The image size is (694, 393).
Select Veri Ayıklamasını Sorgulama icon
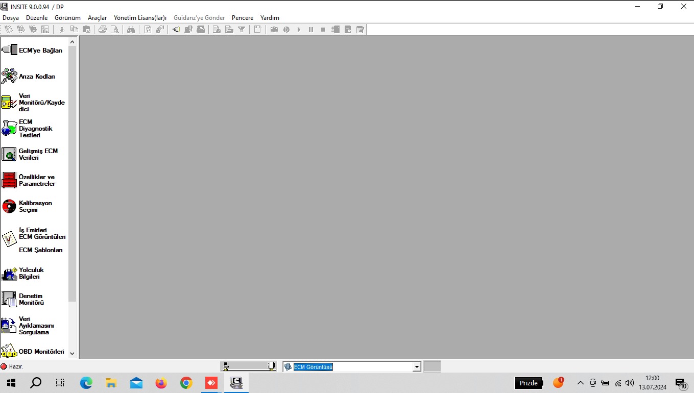(9, 325)
